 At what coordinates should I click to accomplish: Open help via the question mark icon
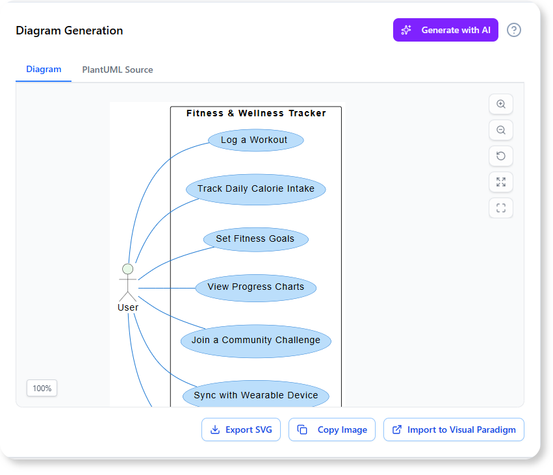point(514,30)
